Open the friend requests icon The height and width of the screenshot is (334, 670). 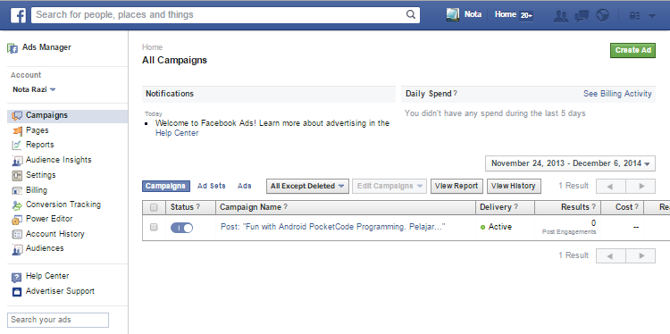pos(561,16)
